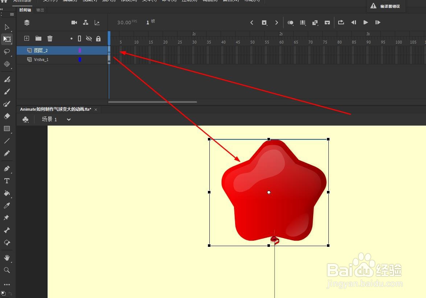This screenshot has height=298, width=426.
Task: Open the 编译器错误 compiler error notice
Action: (x=386, y=6)
